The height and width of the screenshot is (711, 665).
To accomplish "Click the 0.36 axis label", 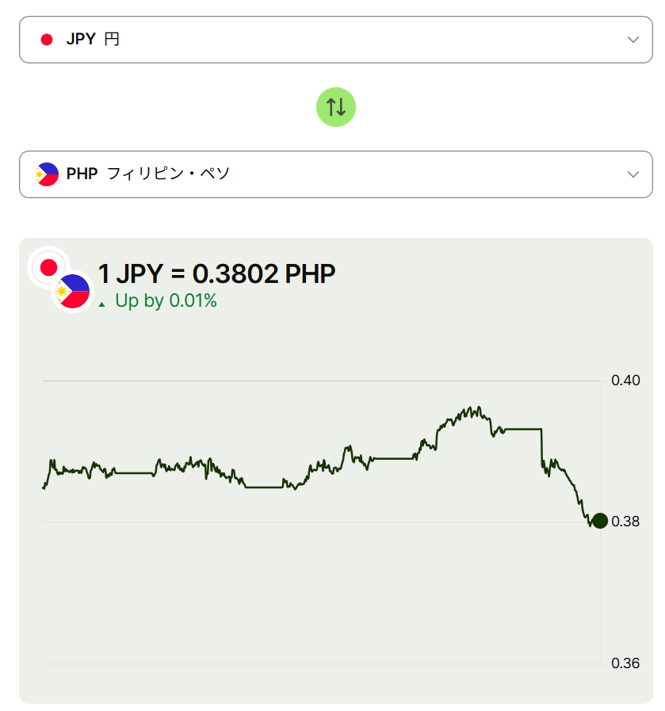I will tap(625, 663).
